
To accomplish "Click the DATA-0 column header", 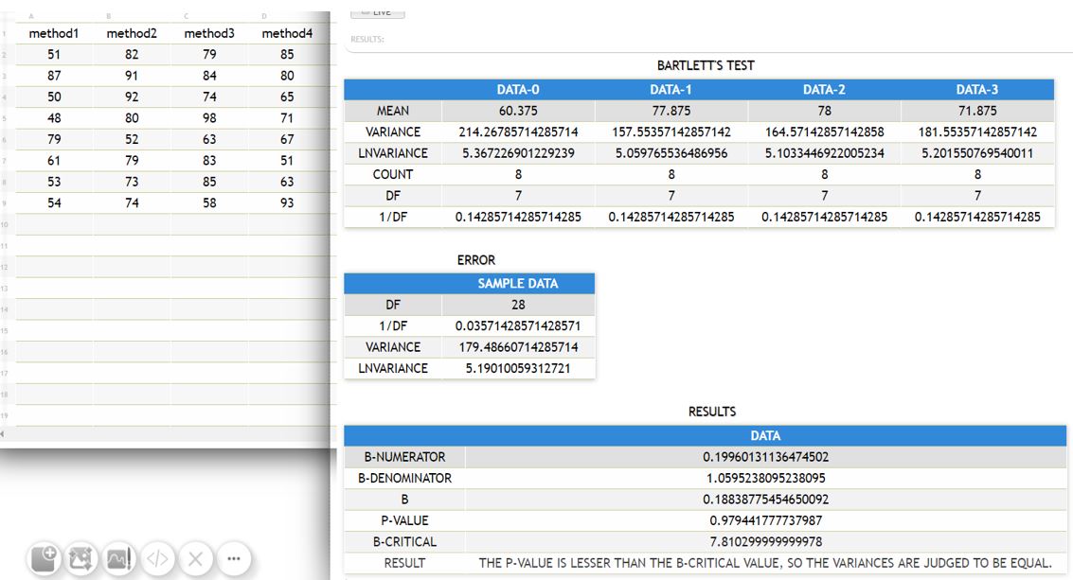I will 518,90.
